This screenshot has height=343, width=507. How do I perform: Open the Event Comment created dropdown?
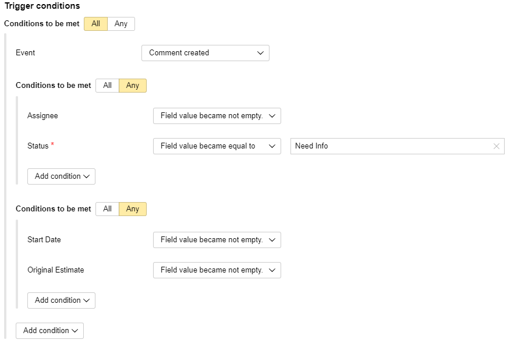pyautogui.click(x=205, y=53)
